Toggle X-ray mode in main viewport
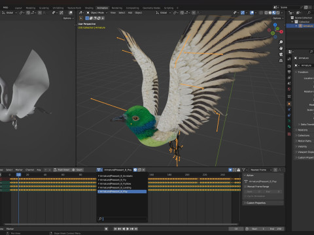The width and height of the screenshot is (314, 235). [261, 13]
